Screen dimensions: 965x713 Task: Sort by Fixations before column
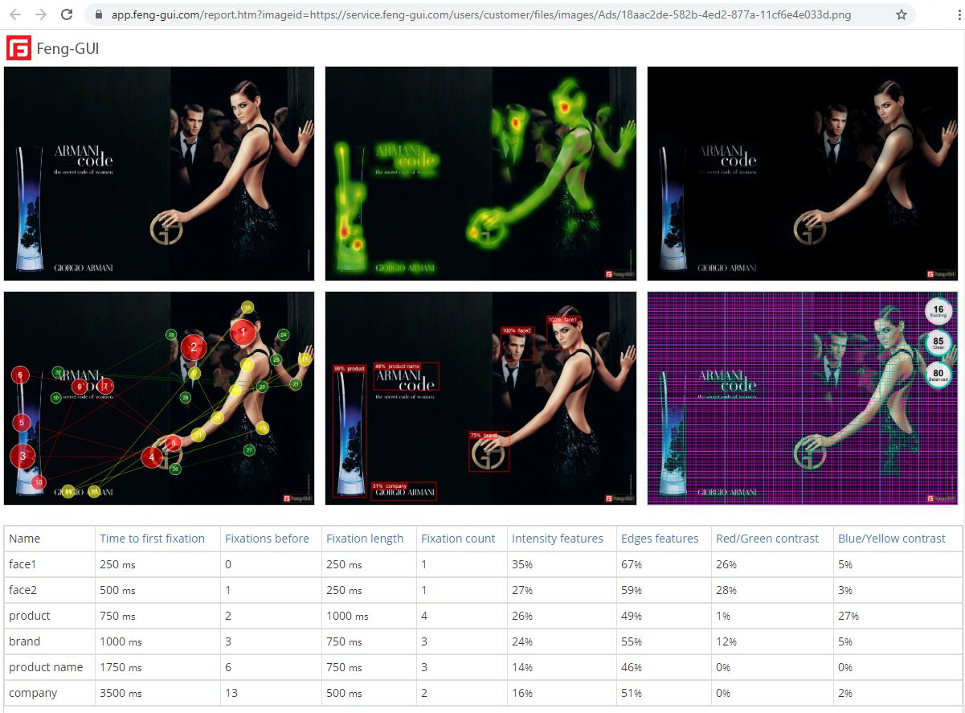tap(267, 539)
